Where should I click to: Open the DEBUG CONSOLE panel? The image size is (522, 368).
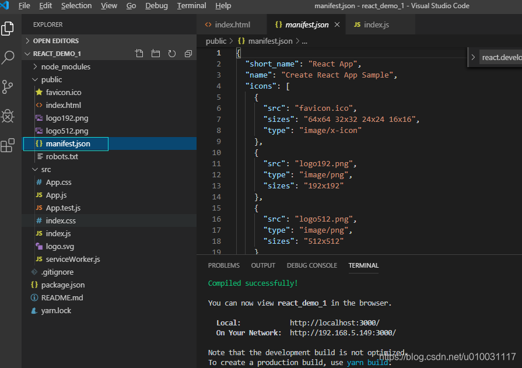[312, 265]
